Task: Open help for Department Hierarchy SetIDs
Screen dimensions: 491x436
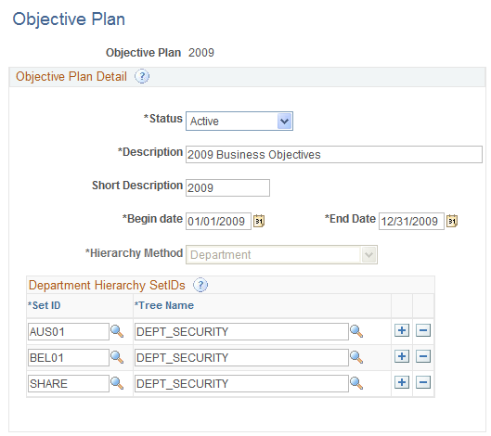Action: (x=200, y=285)
